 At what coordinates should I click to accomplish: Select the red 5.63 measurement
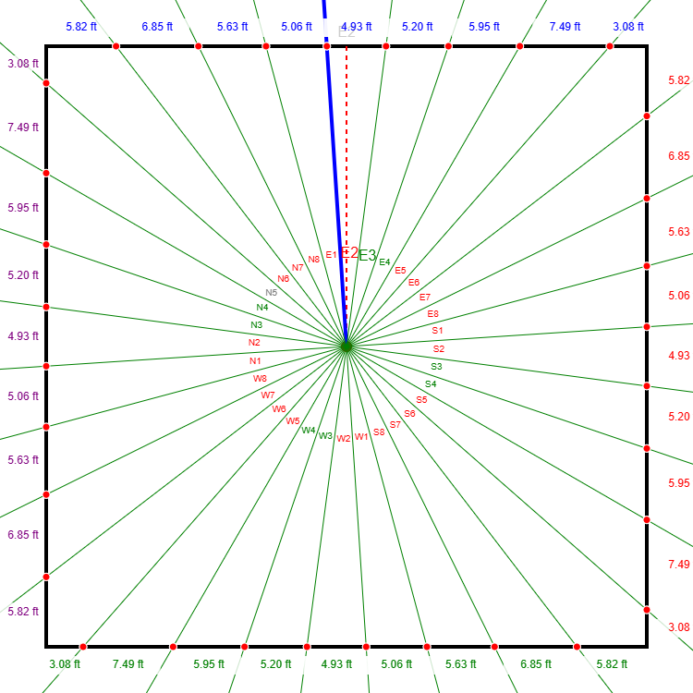tap(679, 232)
